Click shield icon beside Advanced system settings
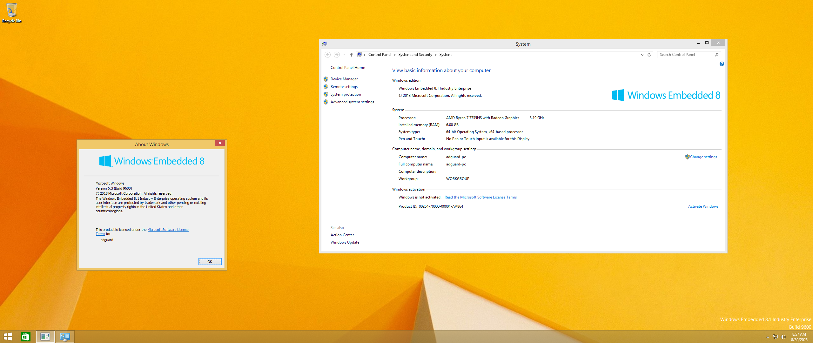Screen dimensions: 813x343 click(326, 102)
